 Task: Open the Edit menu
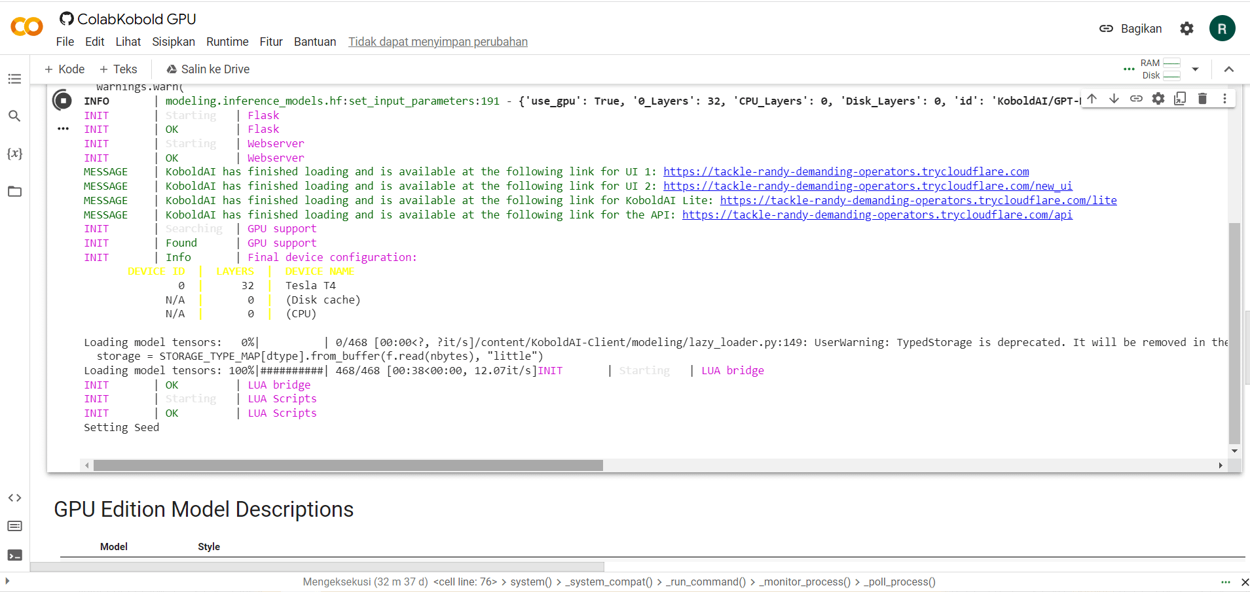(94, 42)
